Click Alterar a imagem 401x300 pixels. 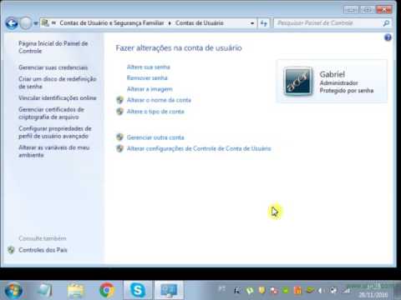pyautogui.click(x=150, y=89)
